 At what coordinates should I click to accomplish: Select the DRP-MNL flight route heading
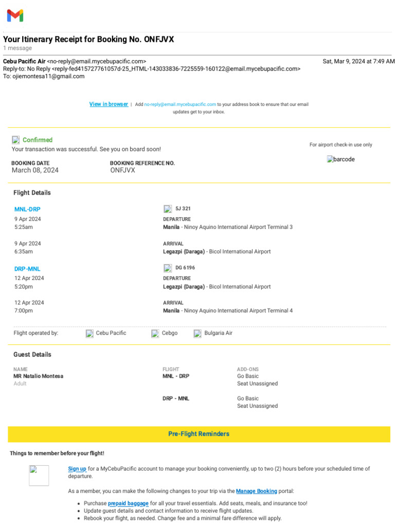(x=27, y=269)
